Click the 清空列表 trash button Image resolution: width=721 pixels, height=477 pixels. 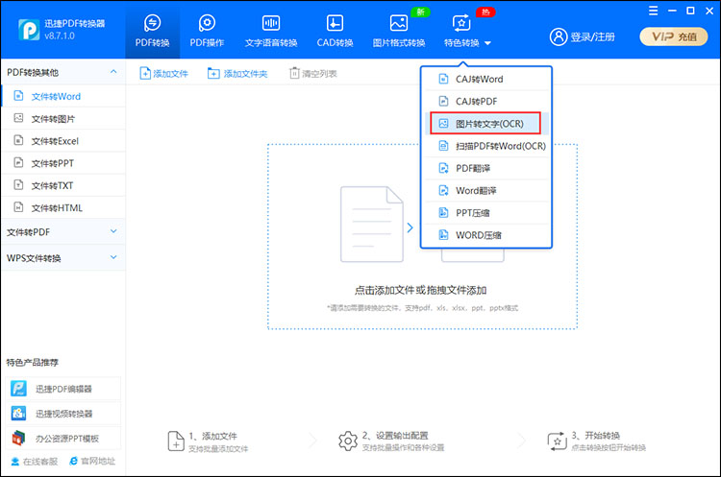313,74
